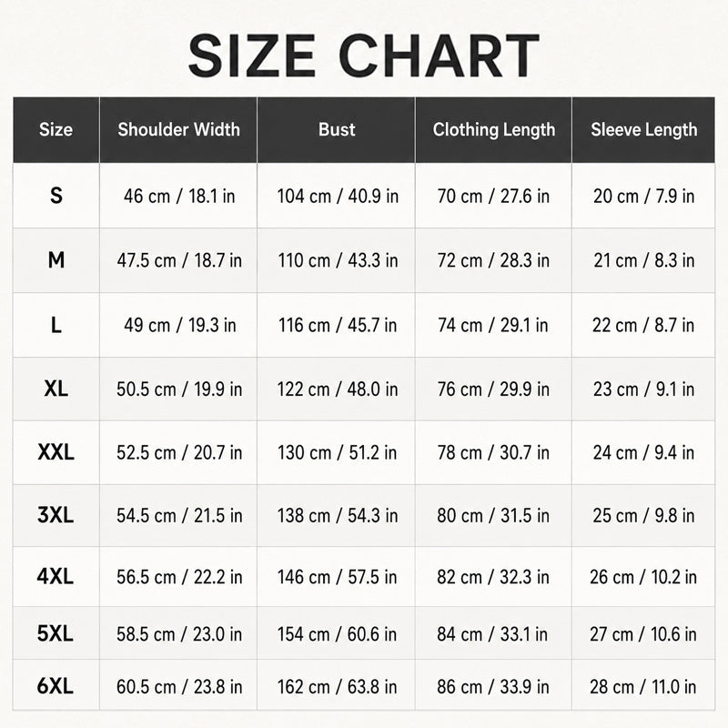
Task: Click the XXL size row label
Action: point(56,452)
